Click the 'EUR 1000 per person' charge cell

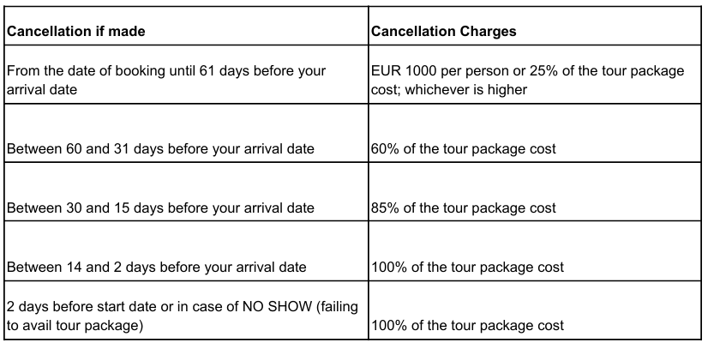(535, 75)
